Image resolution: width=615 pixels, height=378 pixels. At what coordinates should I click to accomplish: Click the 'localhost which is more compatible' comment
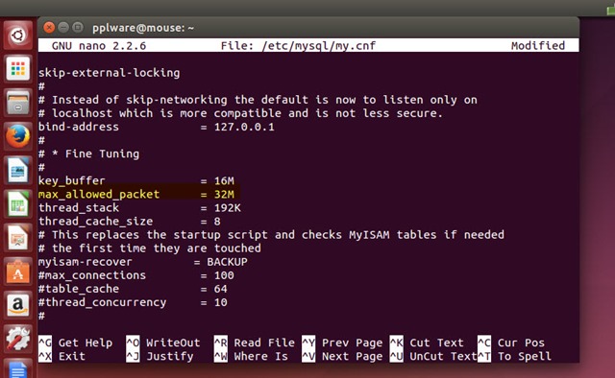pos(240,113)
